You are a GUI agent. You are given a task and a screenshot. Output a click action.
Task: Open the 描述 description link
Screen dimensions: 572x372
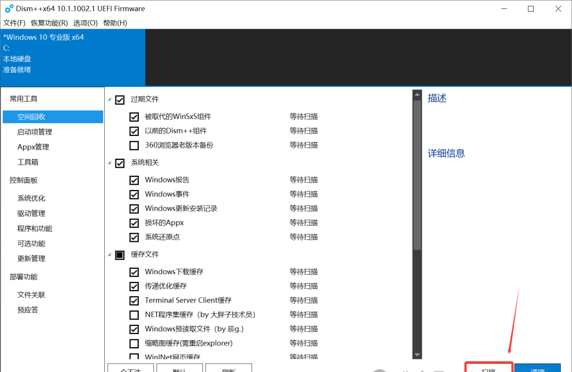(x=436, y=98)
